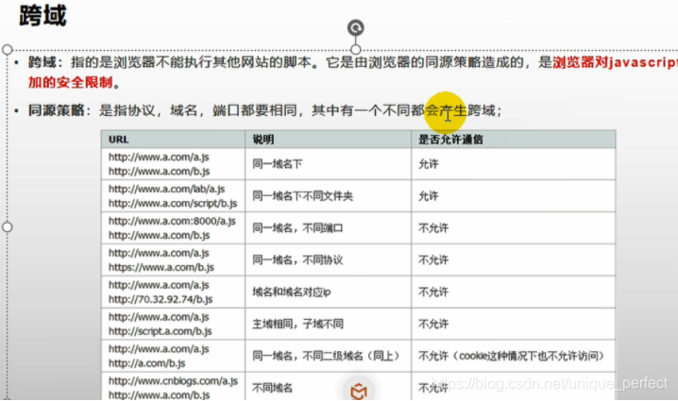Click the http://www.a.com:8000/a.js URL

(172, 221)
